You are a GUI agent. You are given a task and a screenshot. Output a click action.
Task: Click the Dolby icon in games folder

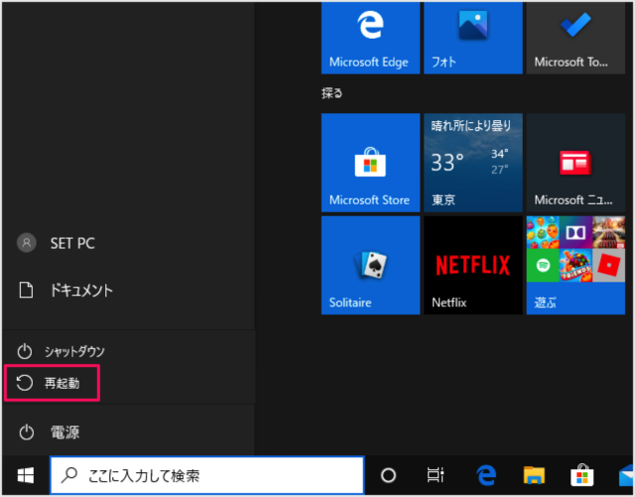pos(575,232)
